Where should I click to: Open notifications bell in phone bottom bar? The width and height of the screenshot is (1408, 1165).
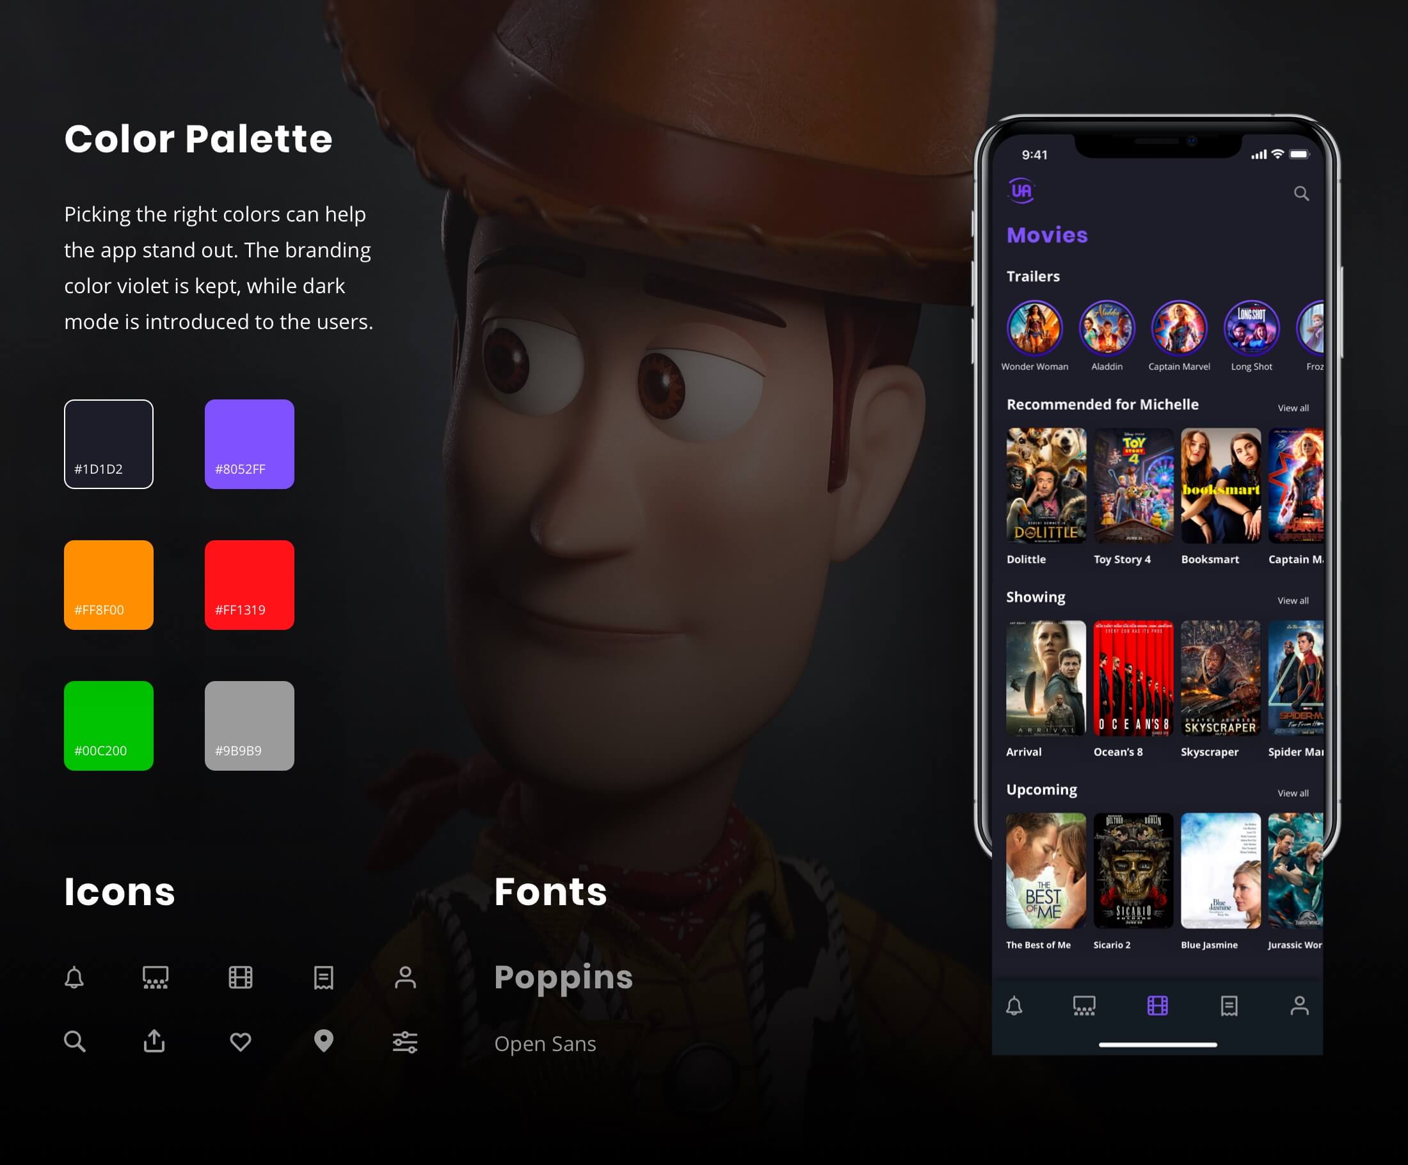pyautogui.click(x=1014, y=1006)
